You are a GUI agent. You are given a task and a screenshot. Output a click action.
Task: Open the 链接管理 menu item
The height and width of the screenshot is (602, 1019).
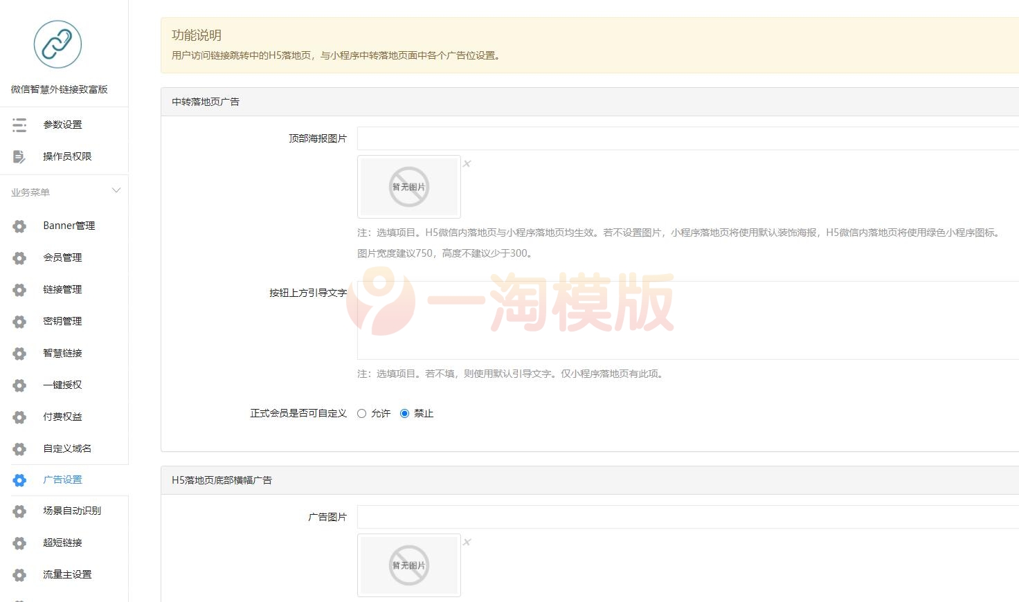(x=63, y=289)
